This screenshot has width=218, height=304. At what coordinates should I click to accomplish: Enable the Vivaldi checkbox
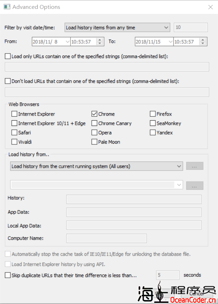click(15, 142)
